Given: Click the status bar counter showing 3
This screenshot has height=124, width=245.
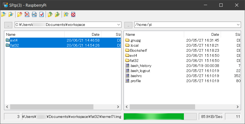Looking at the screenshot, I should (x=12, y=117).
